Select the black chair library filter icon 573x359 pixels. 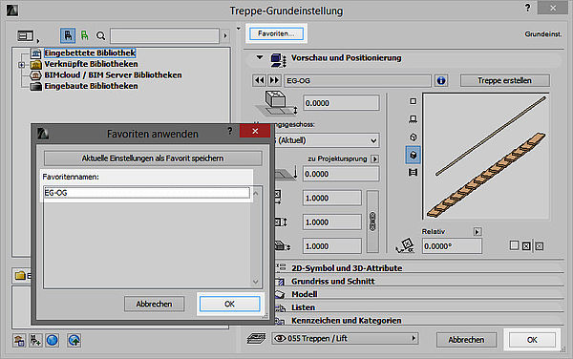click(68, 35)
